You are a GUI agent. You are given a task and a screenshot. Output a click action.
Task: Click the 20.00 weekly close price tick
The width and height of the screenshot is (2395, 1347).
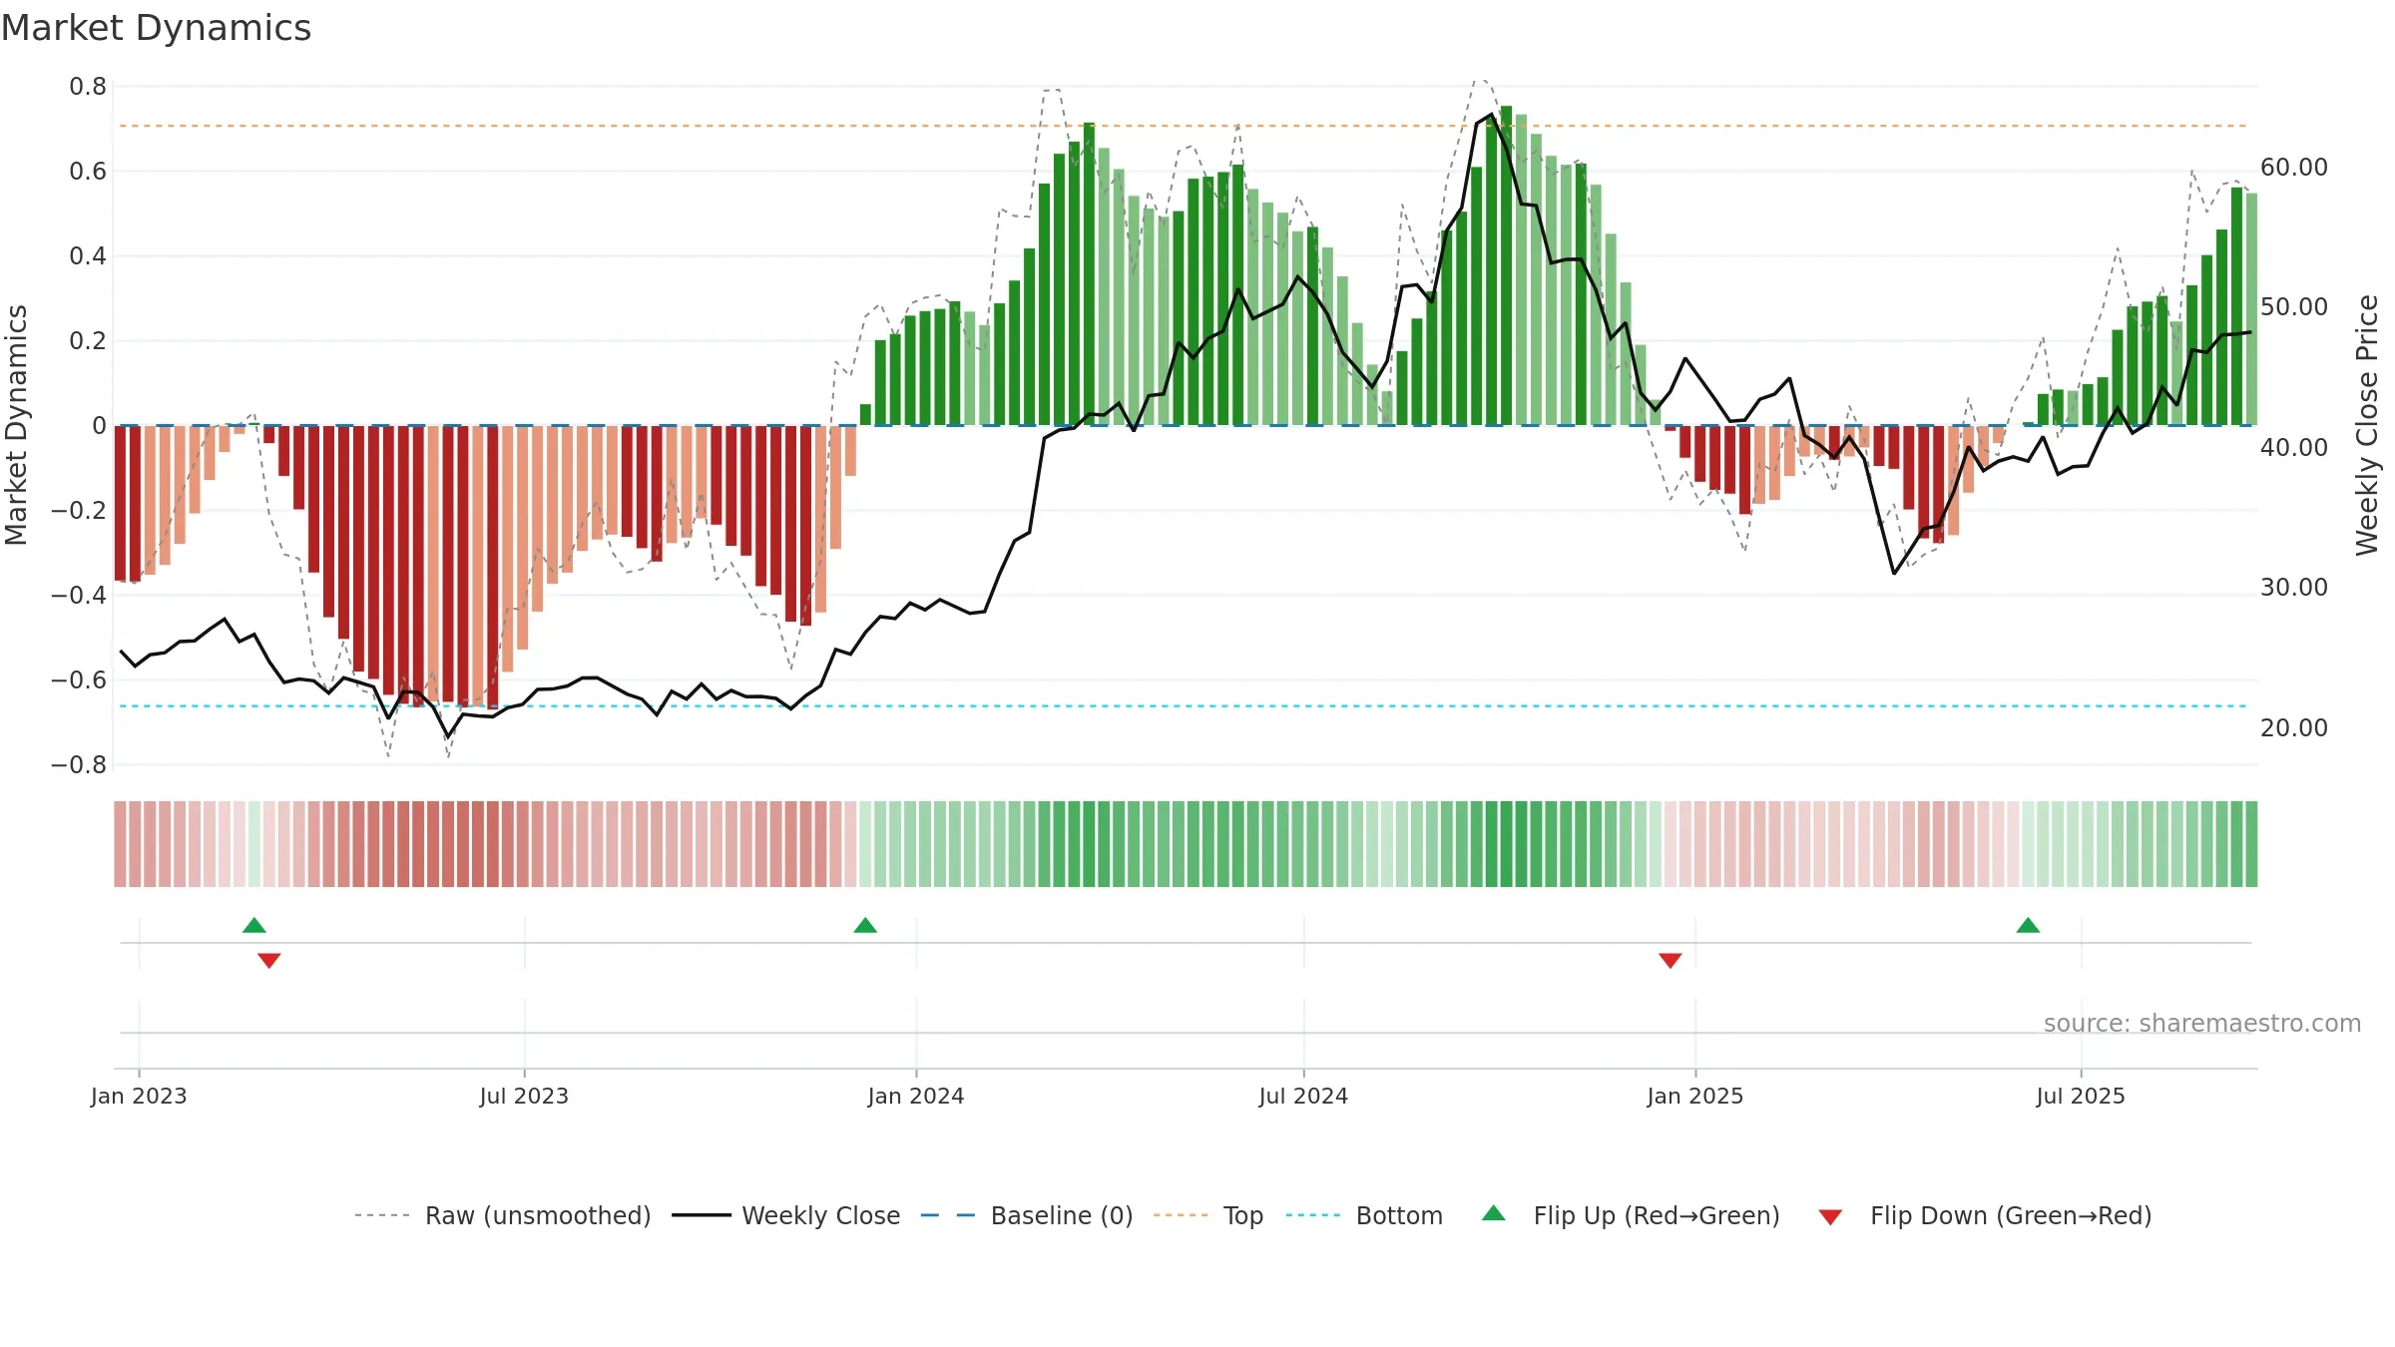point(2294,727)
